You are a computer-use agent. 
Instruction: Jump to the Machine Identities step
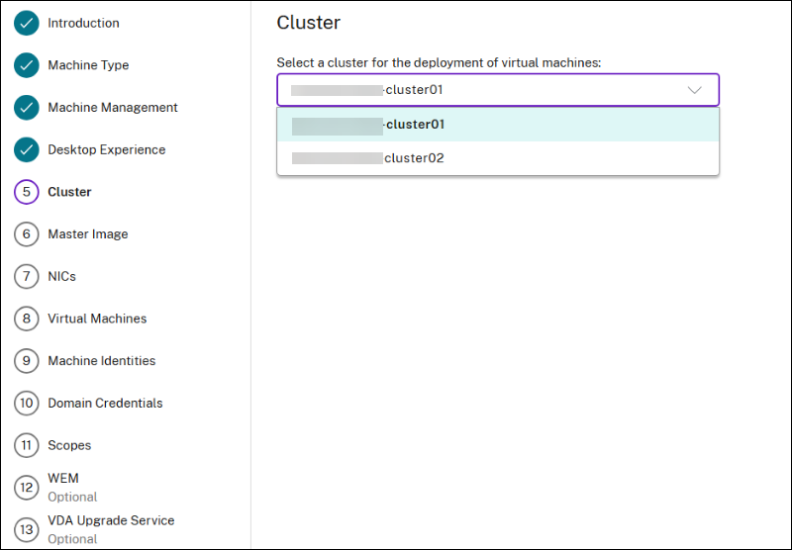101,361
